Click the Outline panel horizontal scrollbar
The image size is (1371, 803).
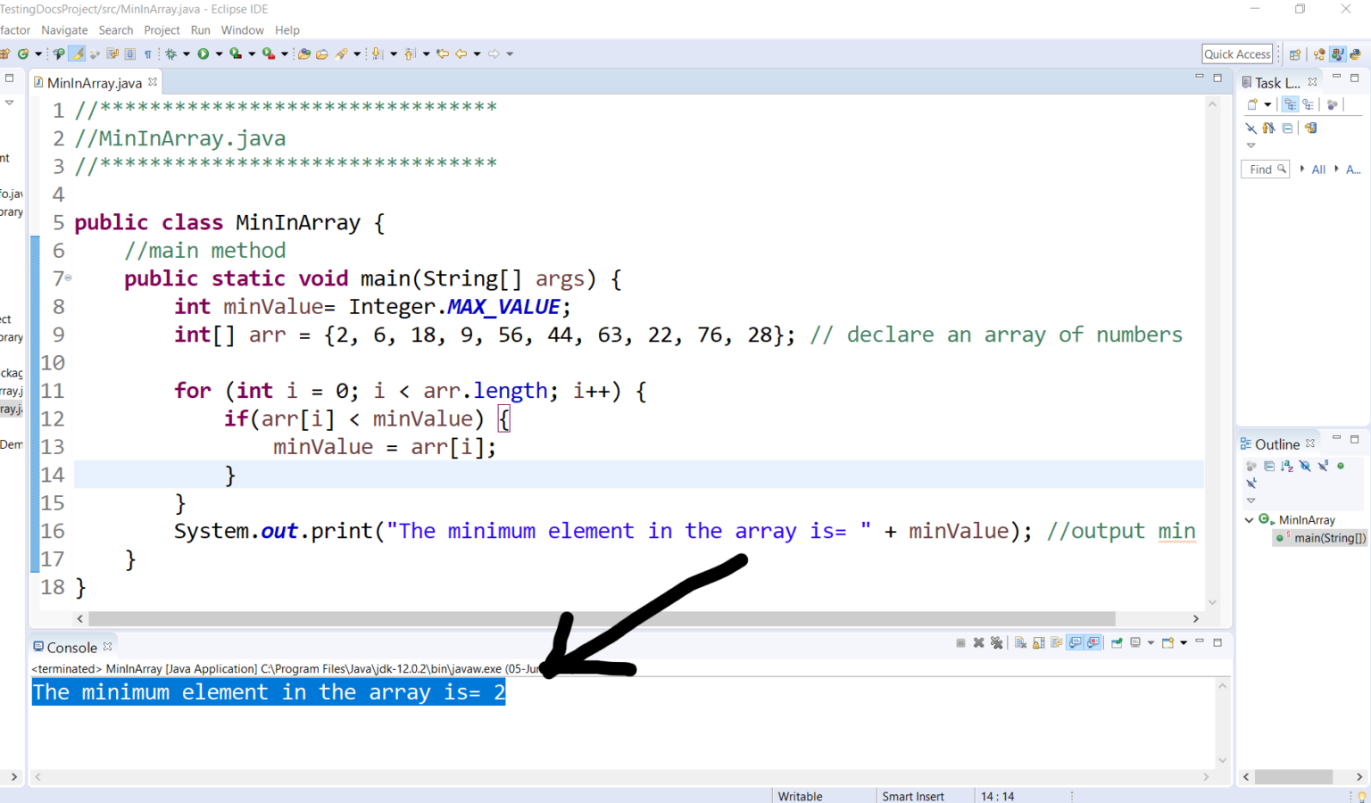pyautogui.click(x=1293, y=777)
